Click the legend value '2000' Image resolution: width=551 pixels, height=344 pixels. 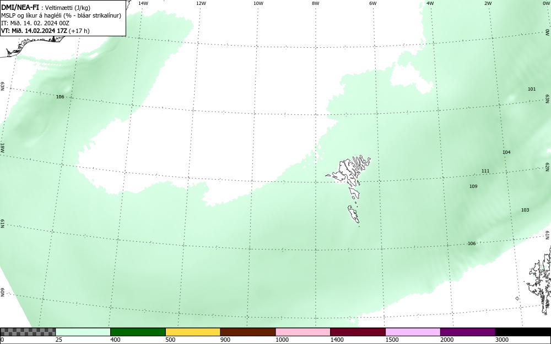click(x=447, y=340)
